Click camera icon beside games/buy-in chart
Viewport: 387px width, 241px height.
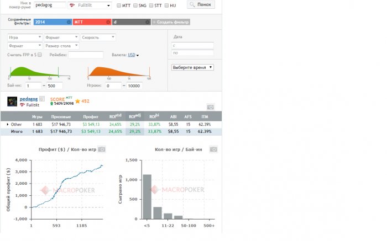tap(213, 149)
